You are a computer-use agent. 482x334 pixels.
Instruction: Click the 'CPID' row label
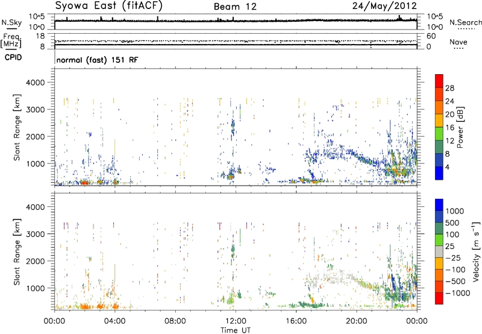click(x=13, y=57)
